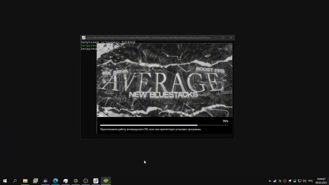
Task: Maximize the console window
Action: click(223, 38)
